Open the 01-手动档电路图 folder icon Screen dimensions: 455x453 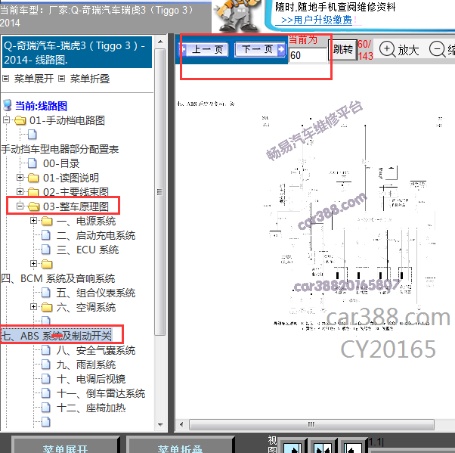coord(20,120)
